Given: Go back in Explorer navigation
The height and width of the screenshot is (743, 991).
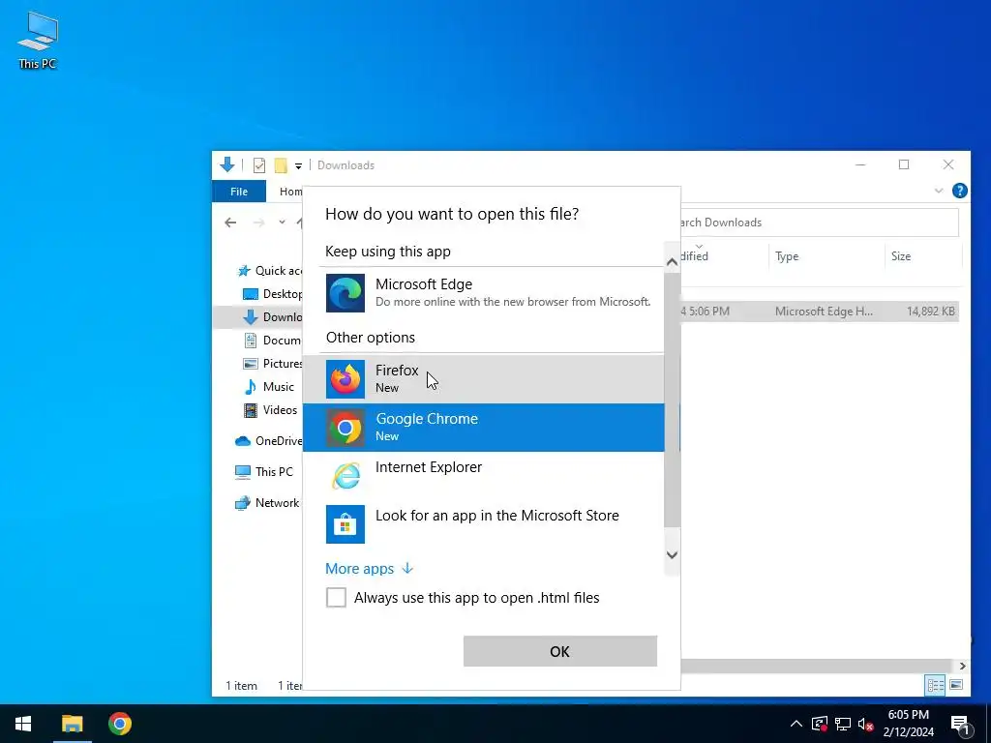Looking at the screenshot, I should tap(230, 223).
